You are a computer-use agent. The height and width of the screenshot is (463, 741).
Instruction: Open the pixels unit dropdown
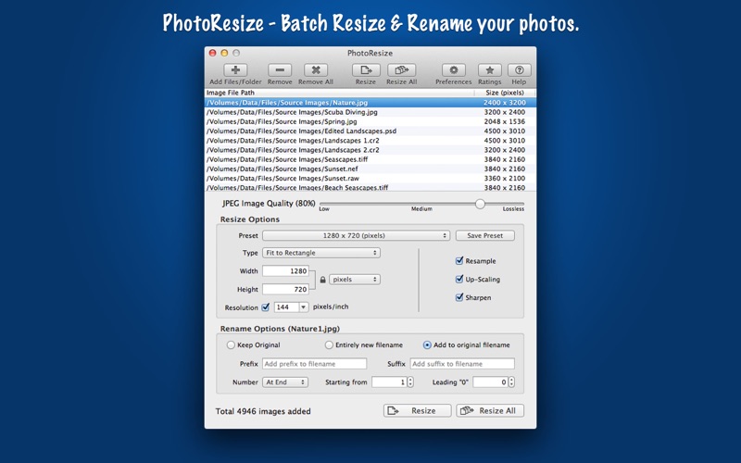pos(355,280)
